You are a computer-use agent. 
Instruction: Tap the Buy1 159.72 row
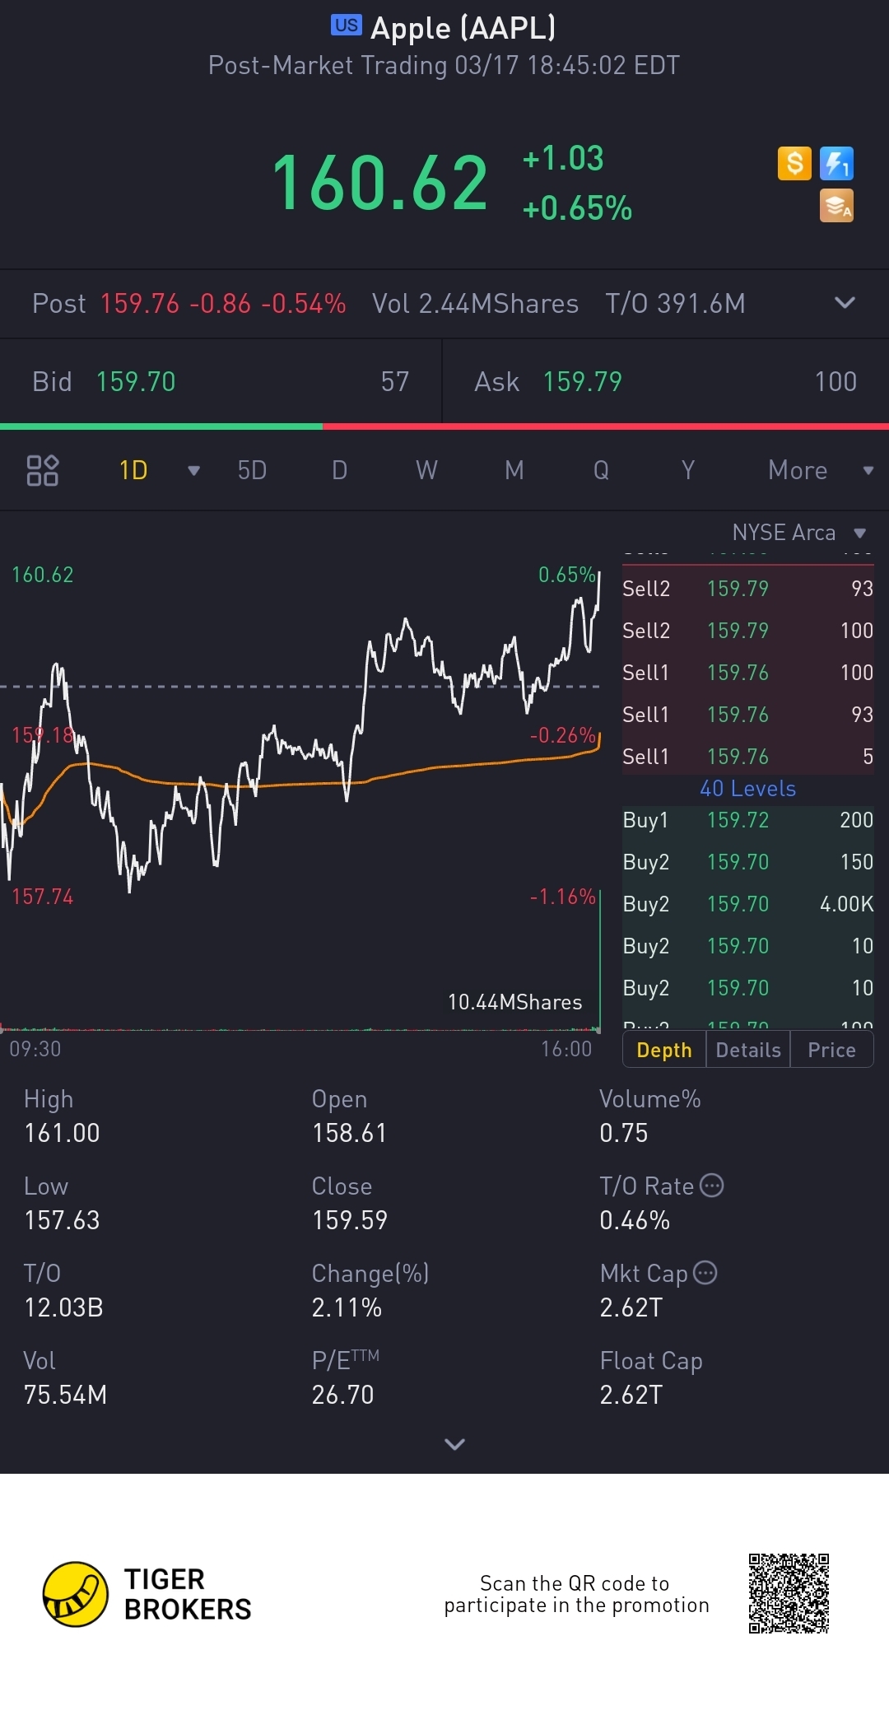[747, 820]
